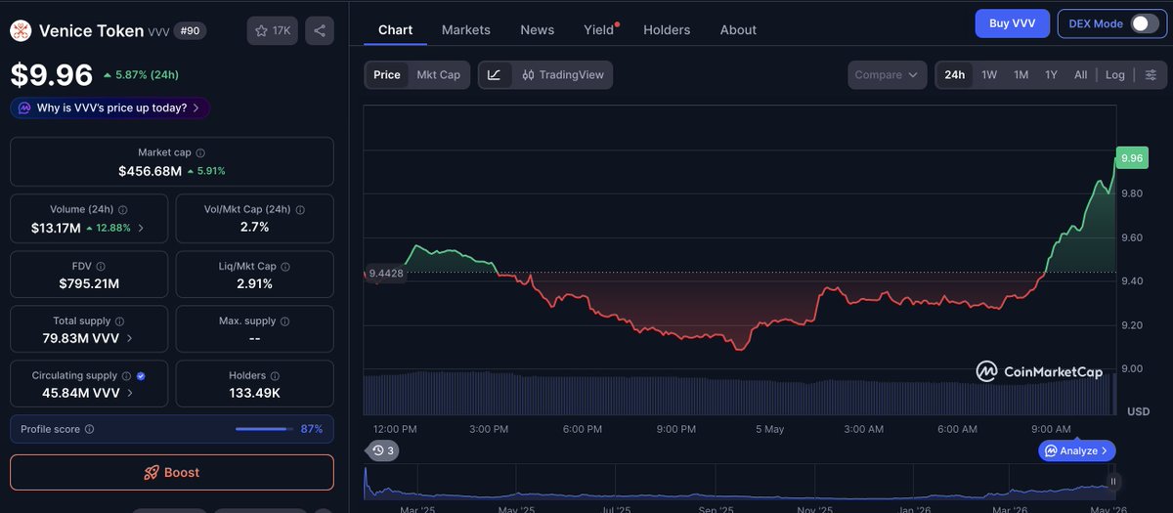Click the $456.68M market cap value
The height and width of the screenshot is (513, 1173).
coord(150,171)
